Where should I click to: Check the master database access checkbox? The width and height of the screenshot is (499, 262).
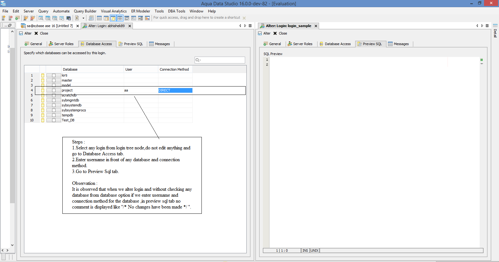point(54,80)
